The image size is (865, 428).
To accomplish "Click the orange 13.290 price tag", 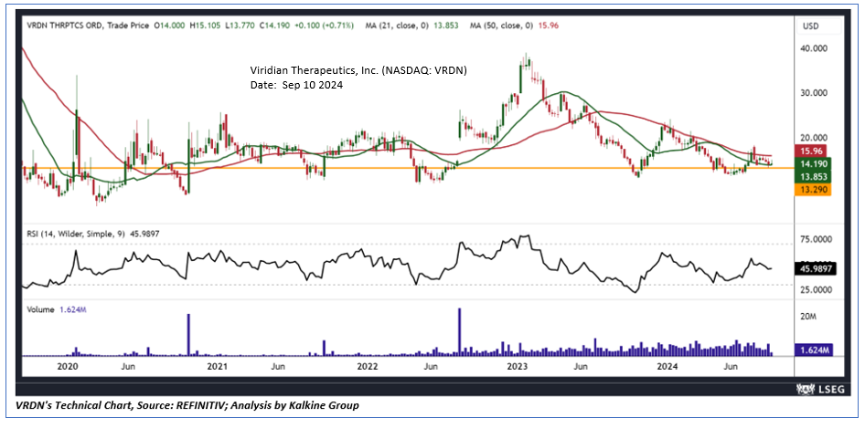I will 814,190.
